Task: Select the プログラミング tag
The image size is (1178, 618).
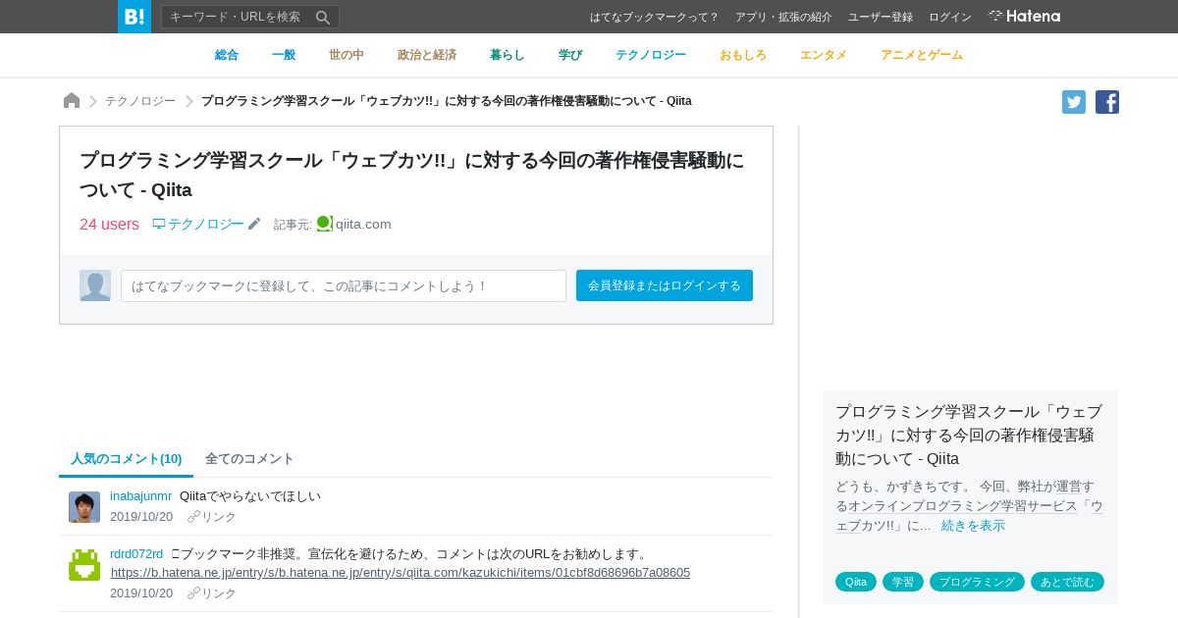Action: (977, 582)
